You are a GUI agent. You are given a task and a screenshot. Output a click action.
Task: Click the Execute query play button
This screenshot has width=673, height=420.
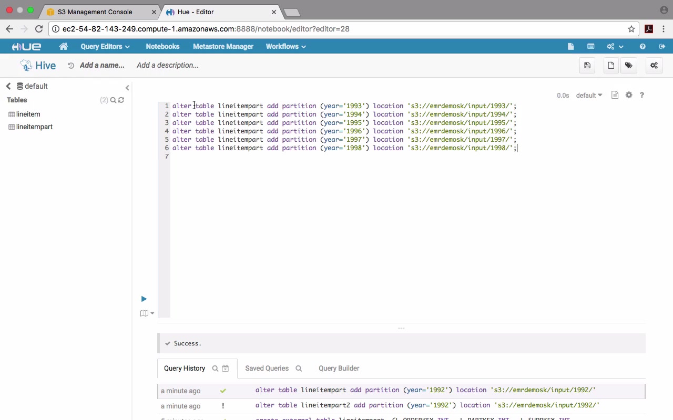(x=144, y=299)
